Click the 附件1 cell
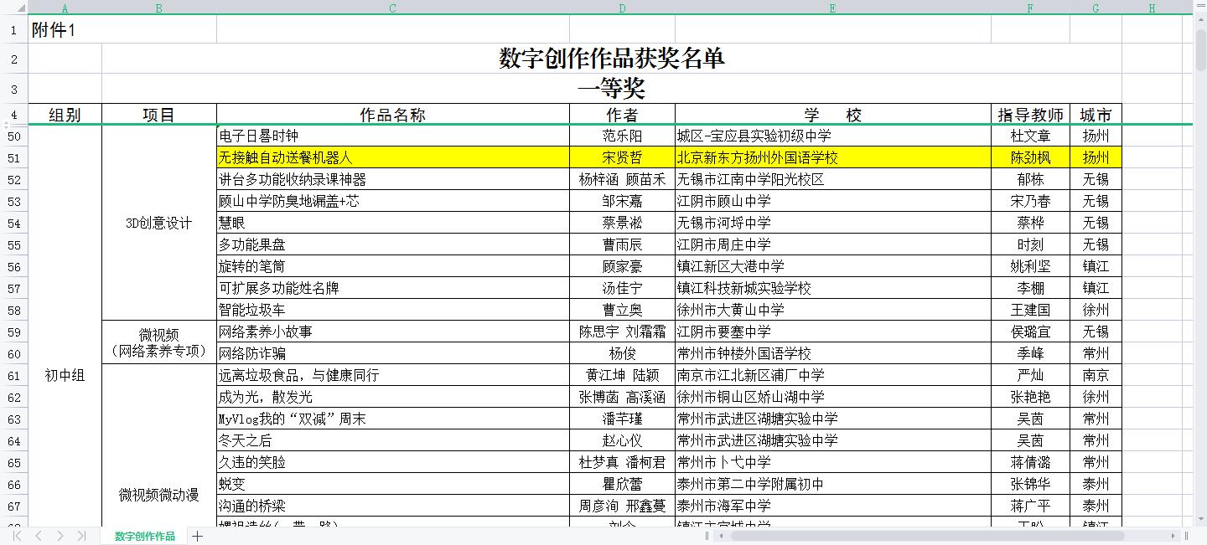Image resolution: width=1207 pixels, height=545 pixels. pyautogui.click(x=122, y=29)
